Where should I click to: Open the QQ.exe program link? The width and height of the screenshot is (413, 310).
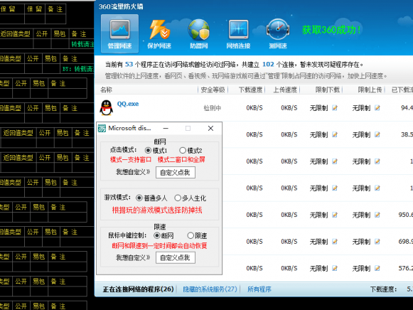(x=128, y=104)
